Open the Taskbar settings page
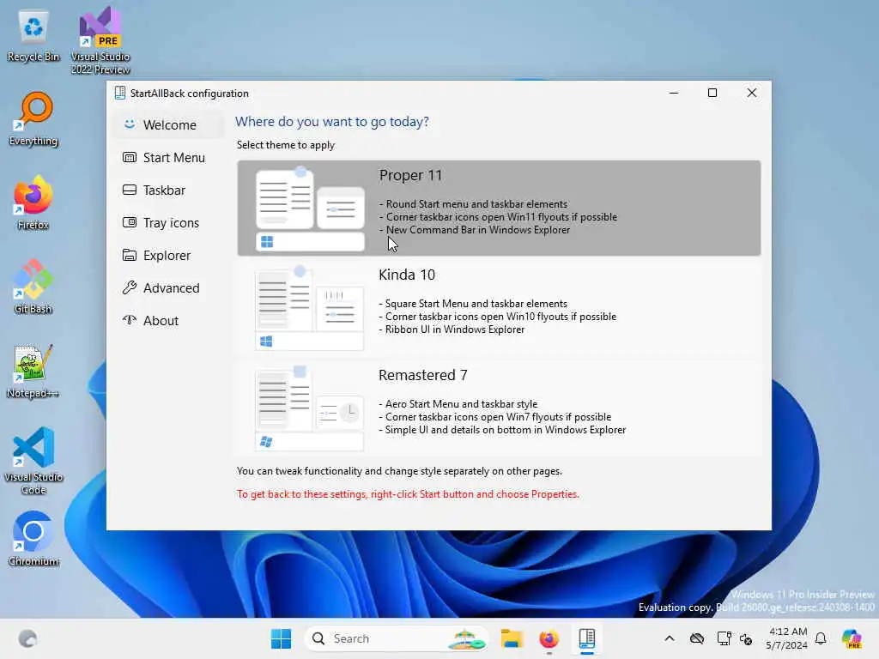The image size is (879, 659). coord(167,190)
